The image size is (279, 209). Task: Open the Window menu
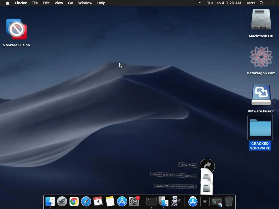click(85, 3)
